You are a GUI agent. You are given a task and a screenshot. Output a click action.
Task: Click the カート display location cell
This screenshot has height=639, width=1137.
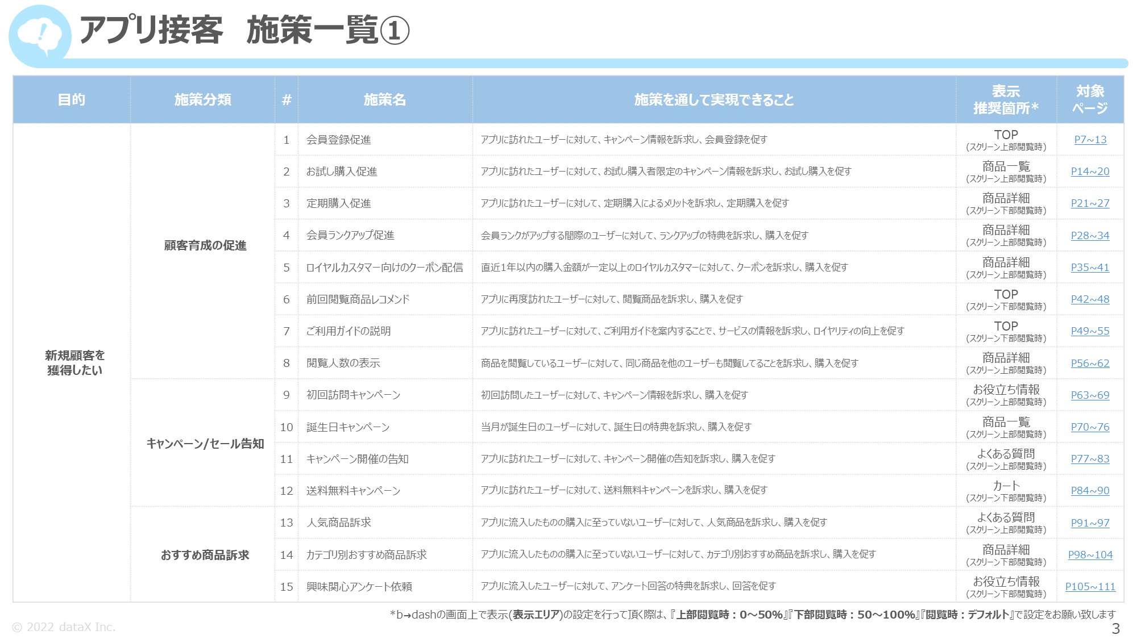(1006, 491)
